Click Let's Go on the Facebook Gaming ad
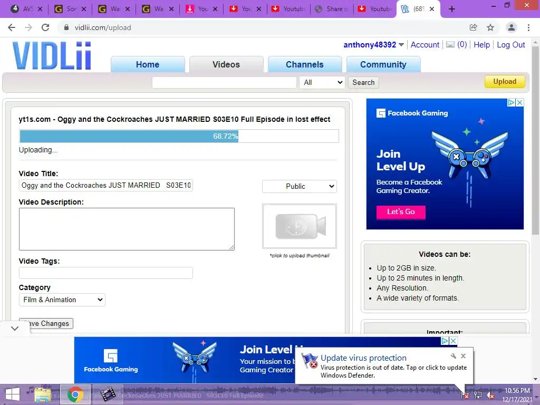Image resolution: width=540 pixels, height=405 pixels. tap(401, 212)
